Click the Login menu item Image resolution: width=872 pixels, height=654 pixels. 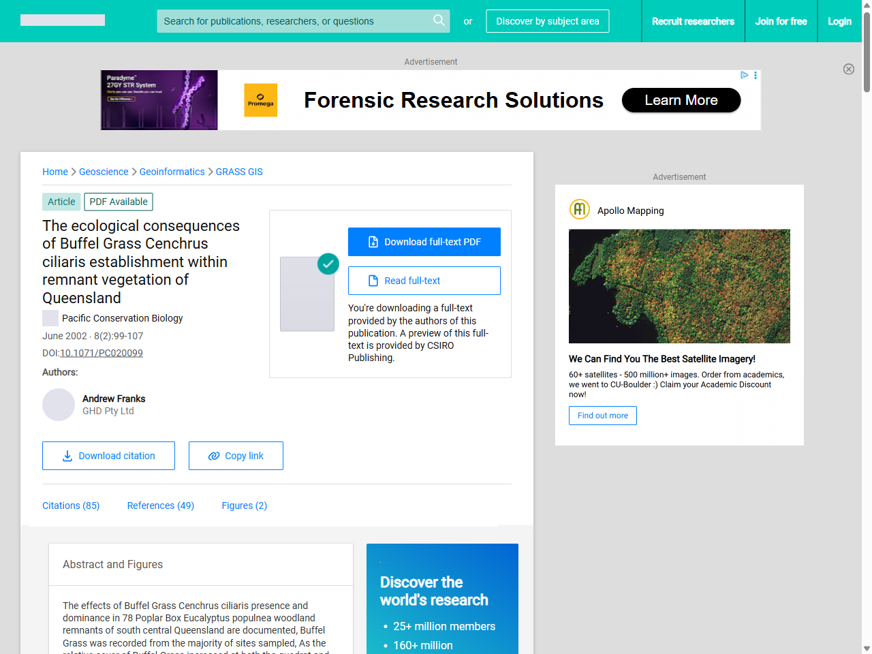(x=839, y=21)
